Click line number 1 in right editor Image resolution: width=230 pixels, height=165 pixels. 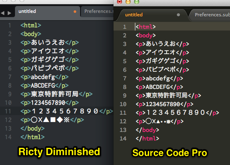pyautogui.click(x=125, y=27)
